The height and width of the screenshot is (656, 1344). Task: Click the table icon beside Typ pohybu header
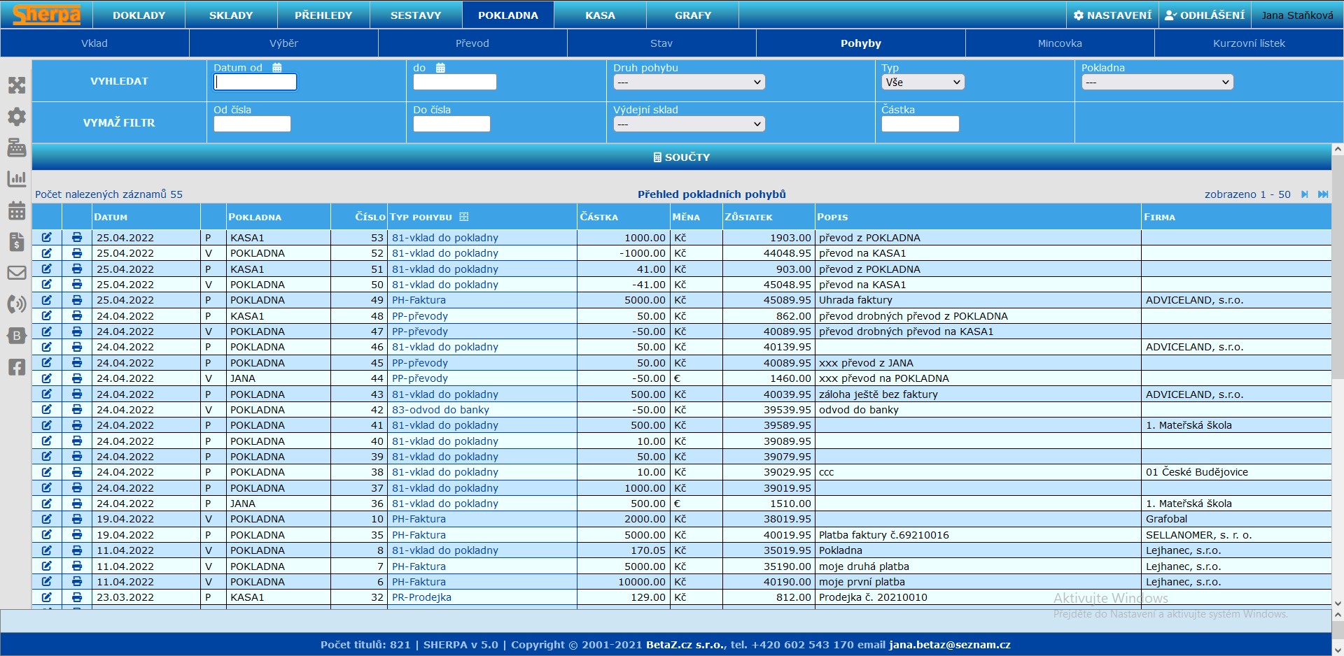(464, 217)
